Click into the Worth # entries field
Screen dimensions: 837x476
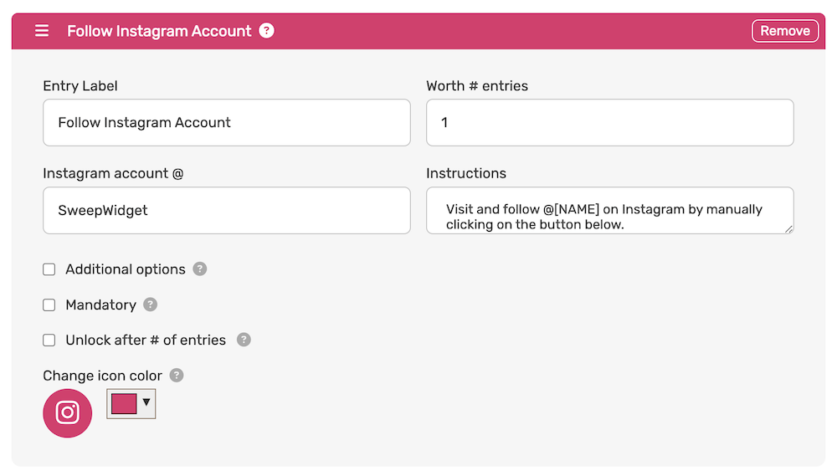point(609,122)
